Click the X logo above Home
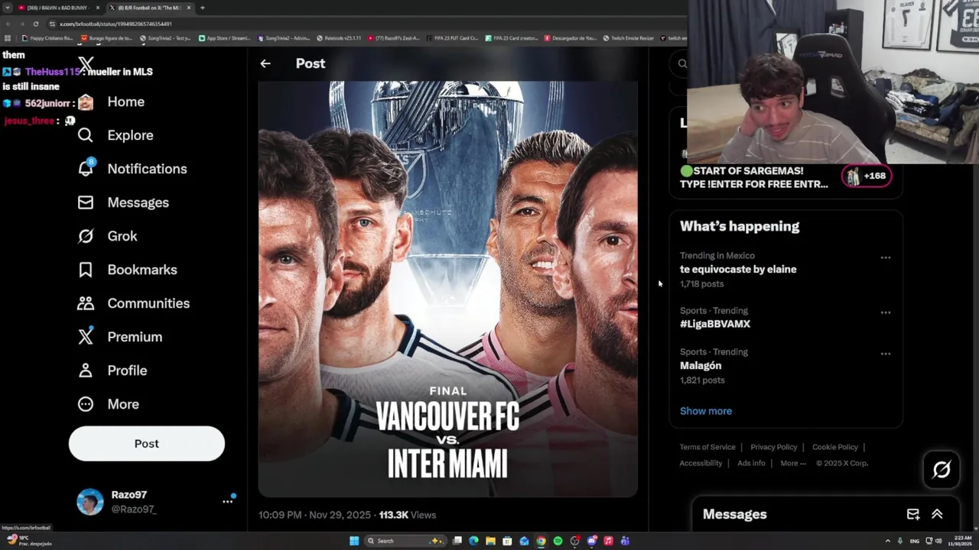Viewport: 979px width, 550px height. 86,64
